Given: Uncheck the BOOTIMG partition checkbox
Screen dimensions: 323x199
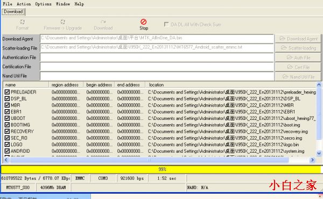Looking at the screenshot, I should tap(7, 125).
